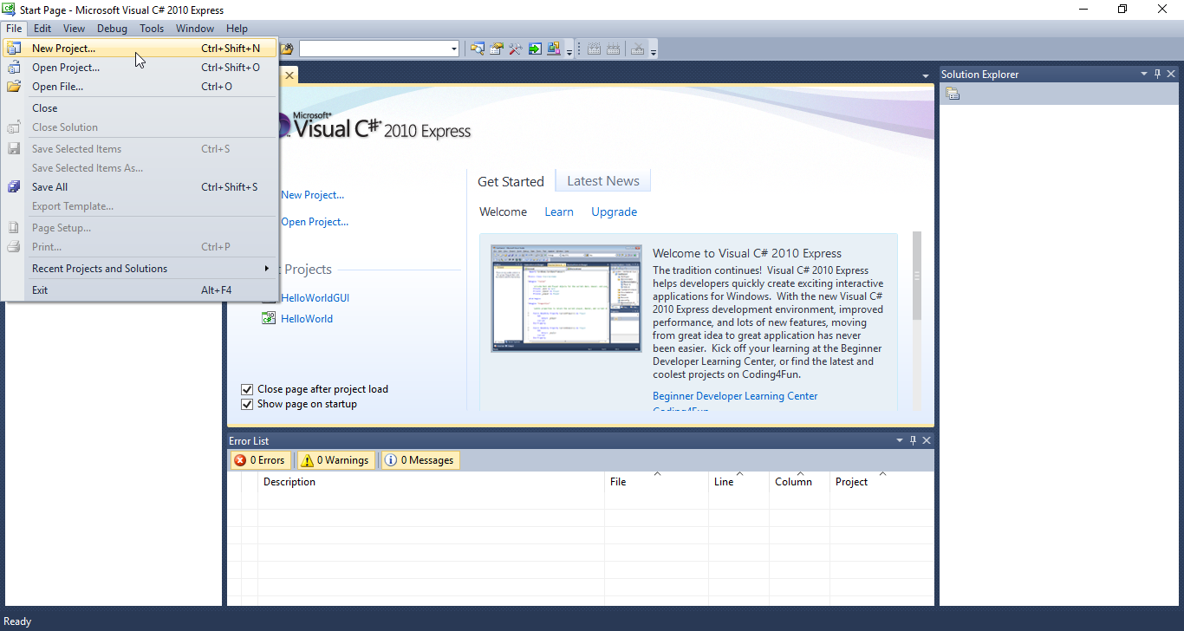The image size is (1184, 631).
Task: Open the Beginner Developer Learning Center link
Action: pos(735,396)
